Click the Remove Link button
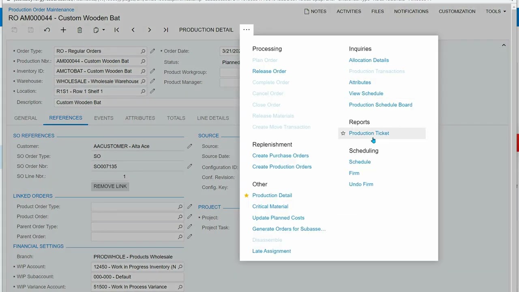This screenshot has width=519, height=292. tap(110, 186)
